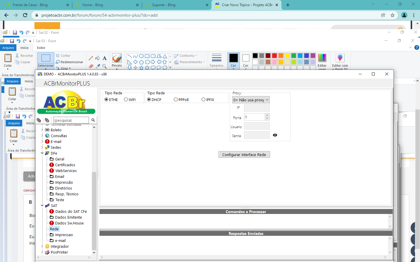420x262 pixels.
Task: Collapse the SAT tree node
Action: click(42, 206)
